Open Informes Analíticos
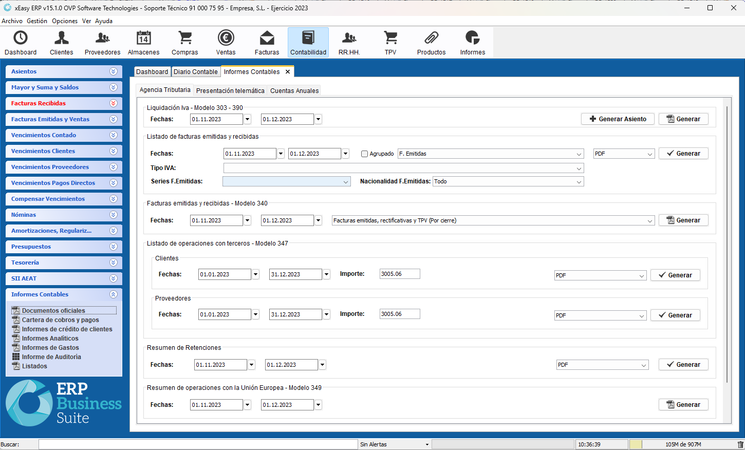This screenshot has width=745, height=450. [x=45, y=338]
